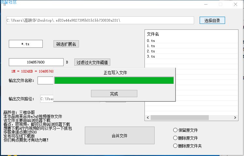244x156 pixels.
Task: Enable the 删除原文件夹 radio option
Action: tap(175, 146)
